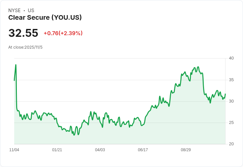Click the 30 price level label
Image resolution: width=243 pixels, height=167 pixels.
tap(231, 101)
